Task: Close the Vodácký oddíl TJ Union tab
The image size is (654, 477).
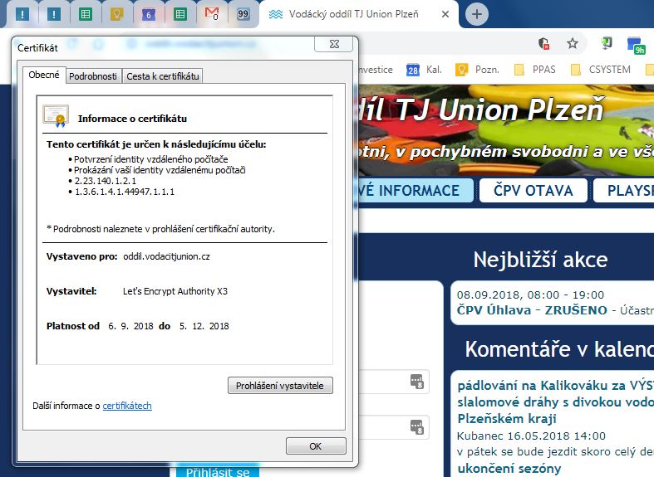Action: pyautogui.click(x=447, y=14)
